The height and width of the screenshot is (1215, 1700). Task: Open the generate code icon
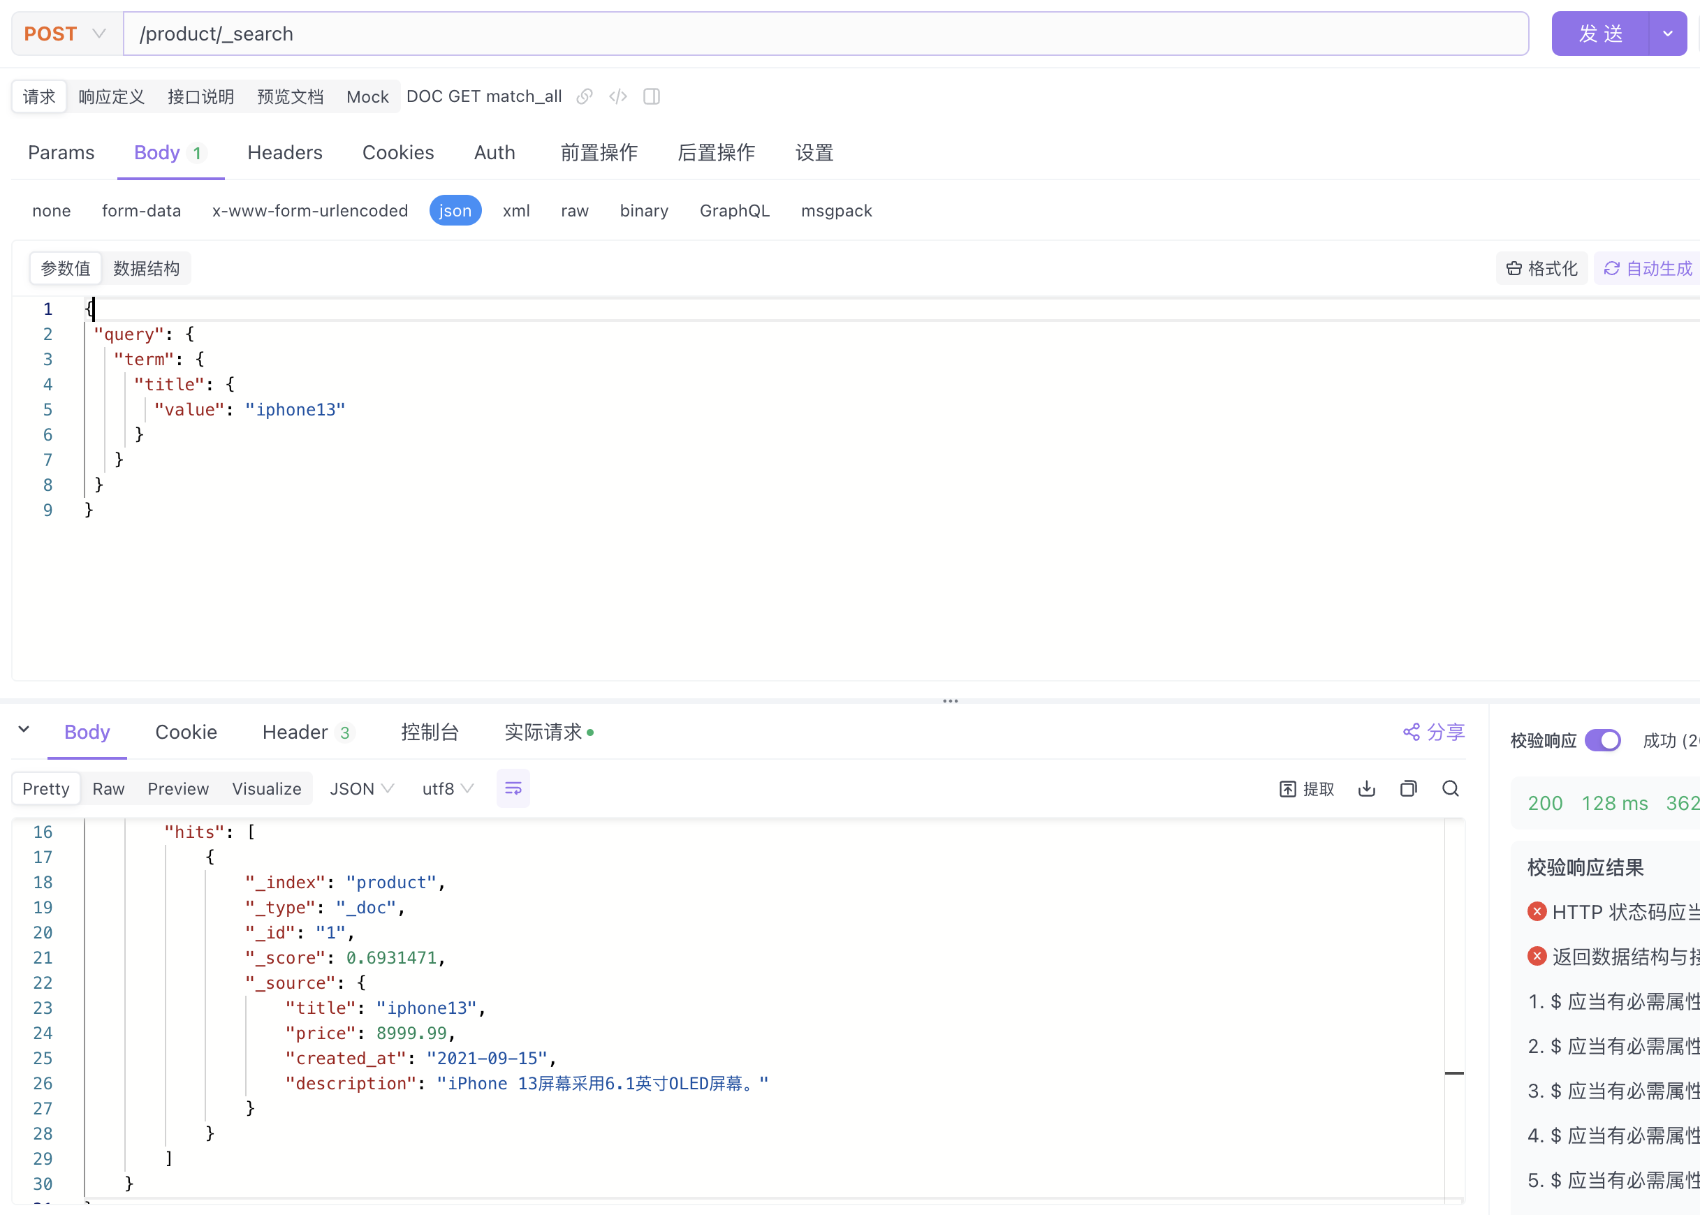[x=618, y=96]
